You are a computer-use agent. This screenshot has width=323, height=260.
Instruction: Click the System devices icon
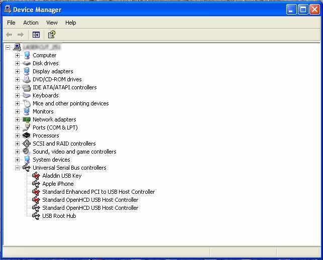27,160
